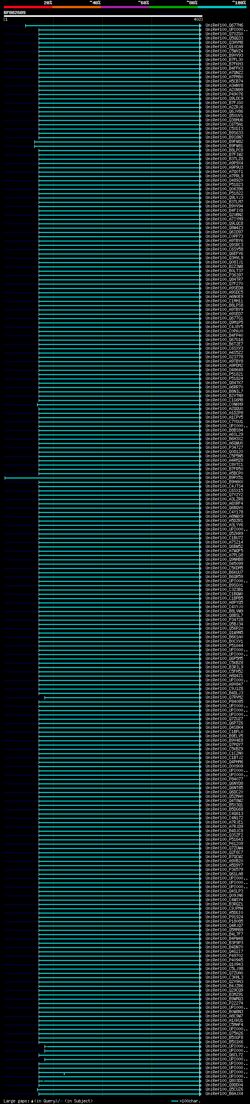The image size is (250, 1104).
Task: Click the alignment bar for UniRef100_B9FW81
Action: pyautogui.click(x=118, y=146)
